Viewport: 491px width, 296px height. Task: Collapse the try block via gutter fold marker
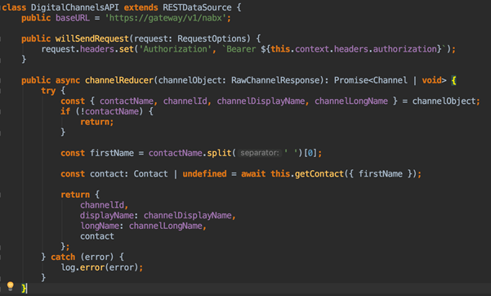tap(1, 91)
